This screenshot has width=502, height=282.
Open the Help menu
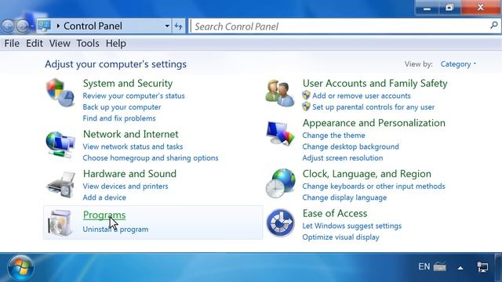pos(116,43)
